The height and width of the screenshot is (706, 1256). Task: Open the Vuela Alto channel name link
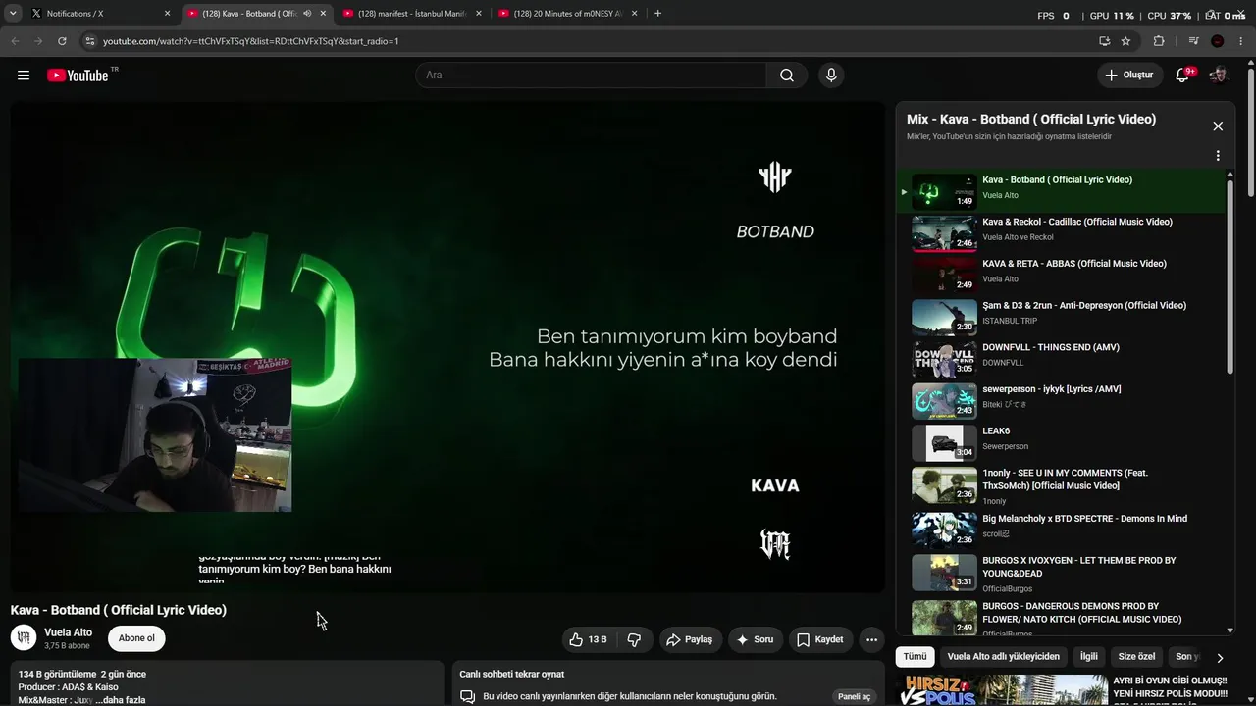(69, 632)
